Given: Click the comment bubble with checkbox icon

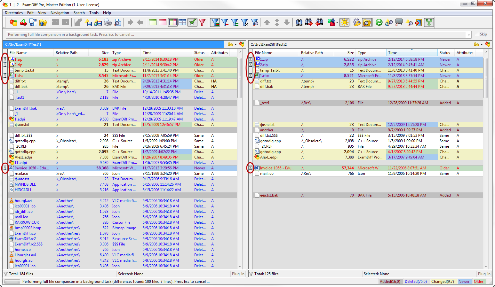Looking at the screenshot, I should pos(399,22).
